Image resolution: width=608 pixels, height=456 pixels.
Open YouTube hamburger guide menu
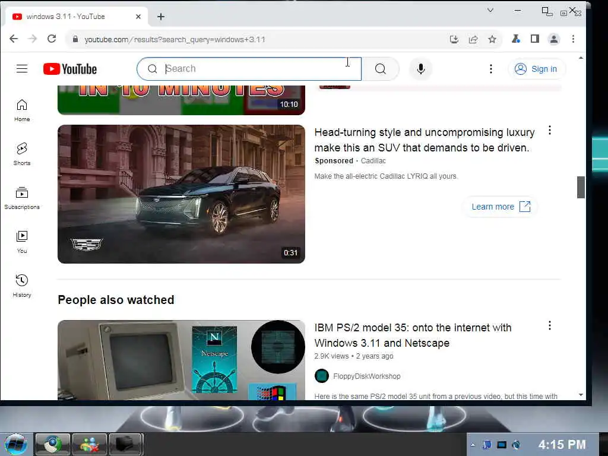tap(22, 69)
